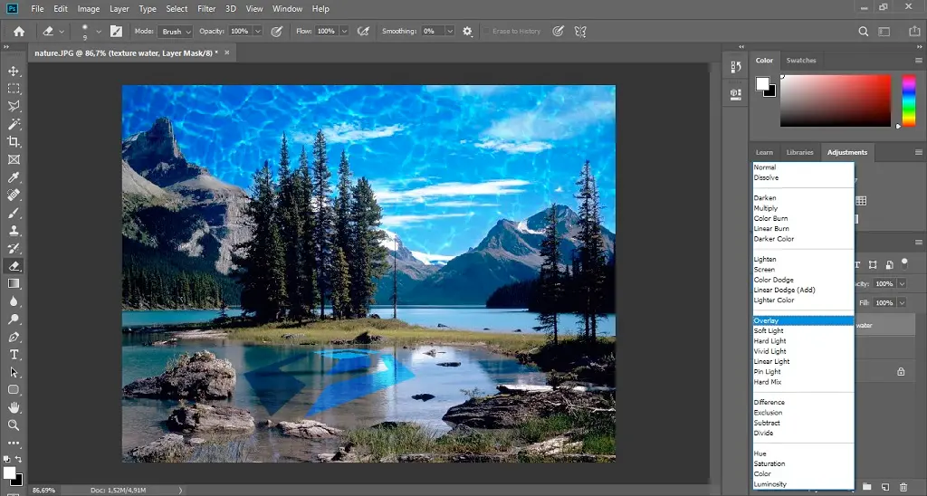Toggle symmetry paint butterfly options

pyautogui.click(x=580, y=32)
